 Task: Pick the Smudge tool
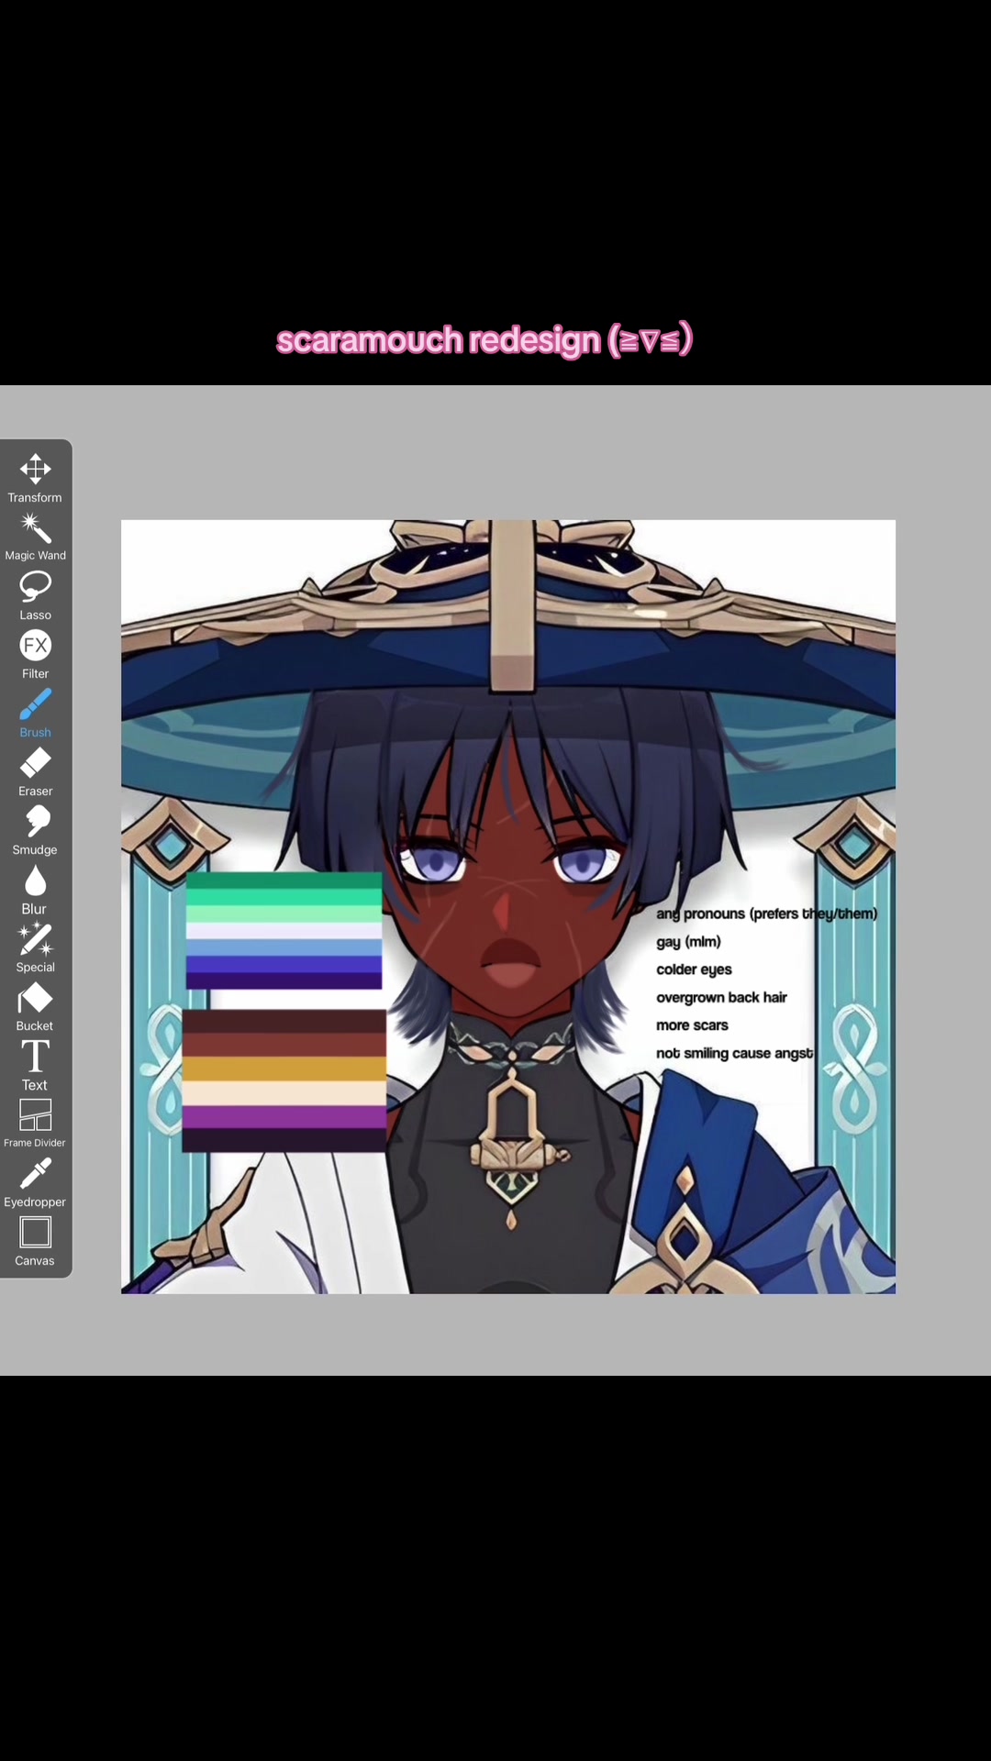(35, 831)
